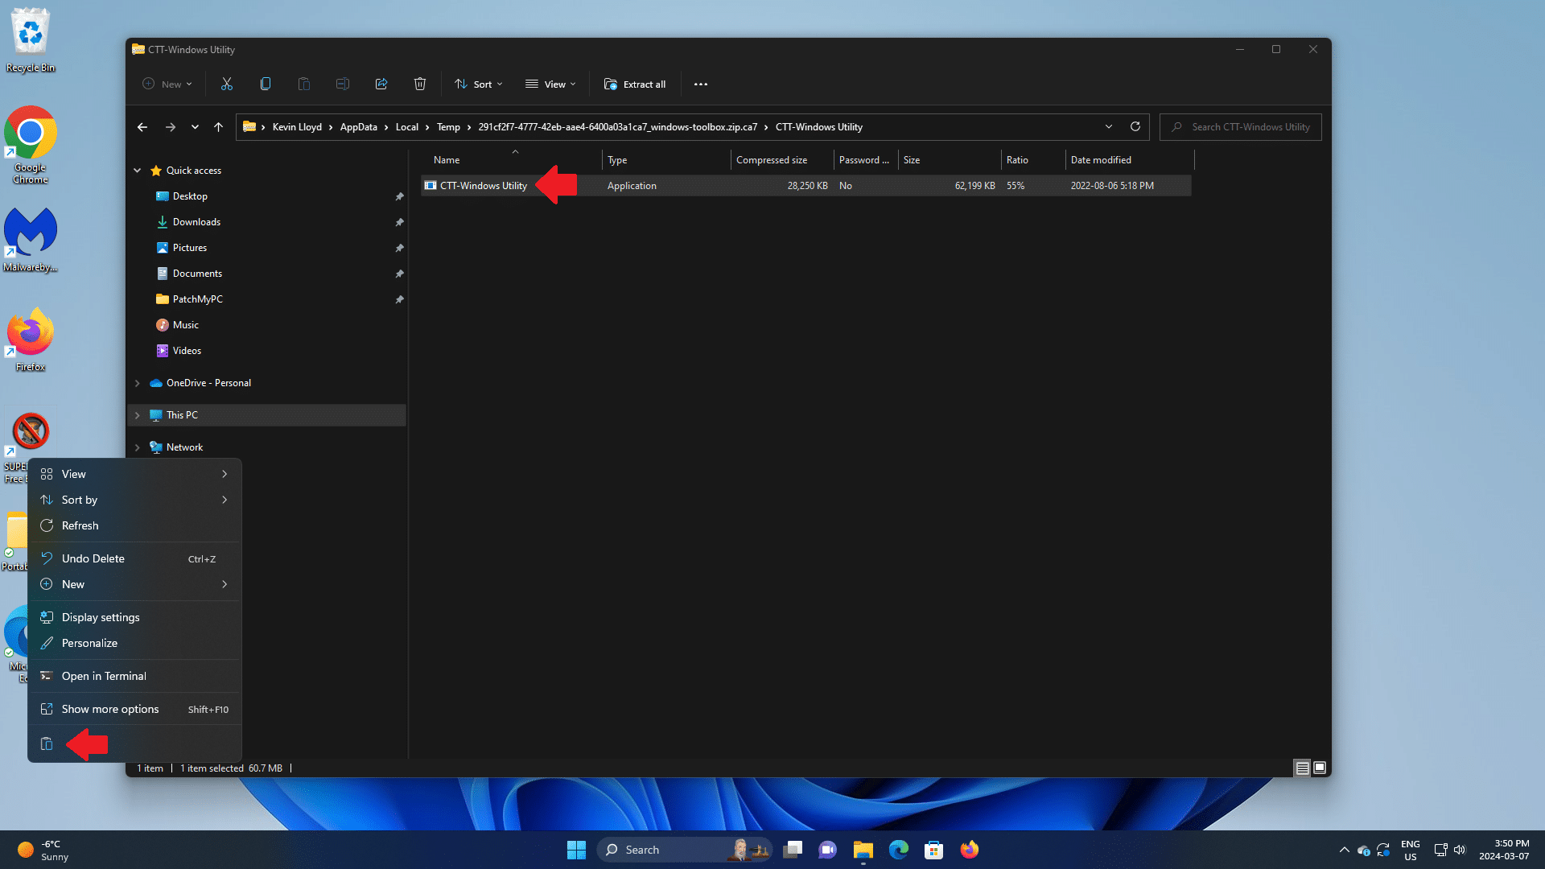1545x869 pixels.
Task: Click the paste icon in context menu
Action: click(x=47, y=744)
